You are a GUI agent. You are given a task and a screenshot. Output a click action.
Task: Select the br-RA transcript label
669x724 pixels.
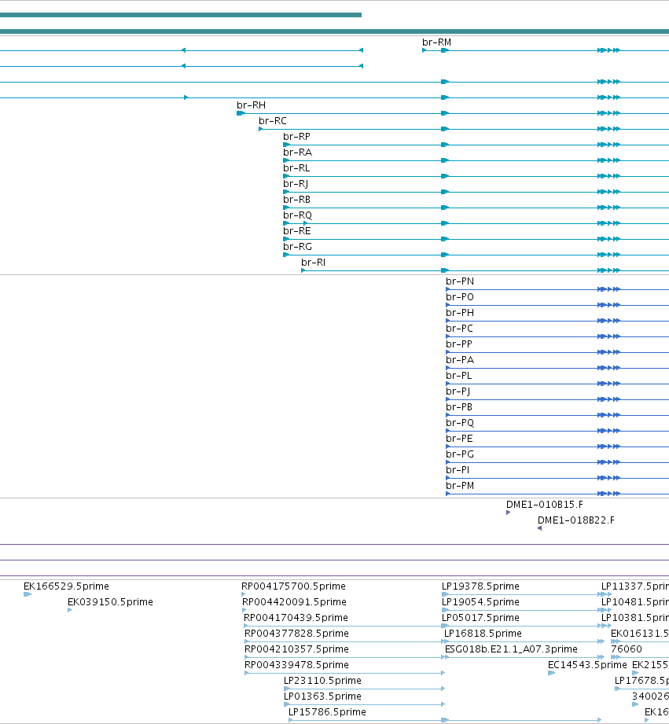tap(297, 153)
